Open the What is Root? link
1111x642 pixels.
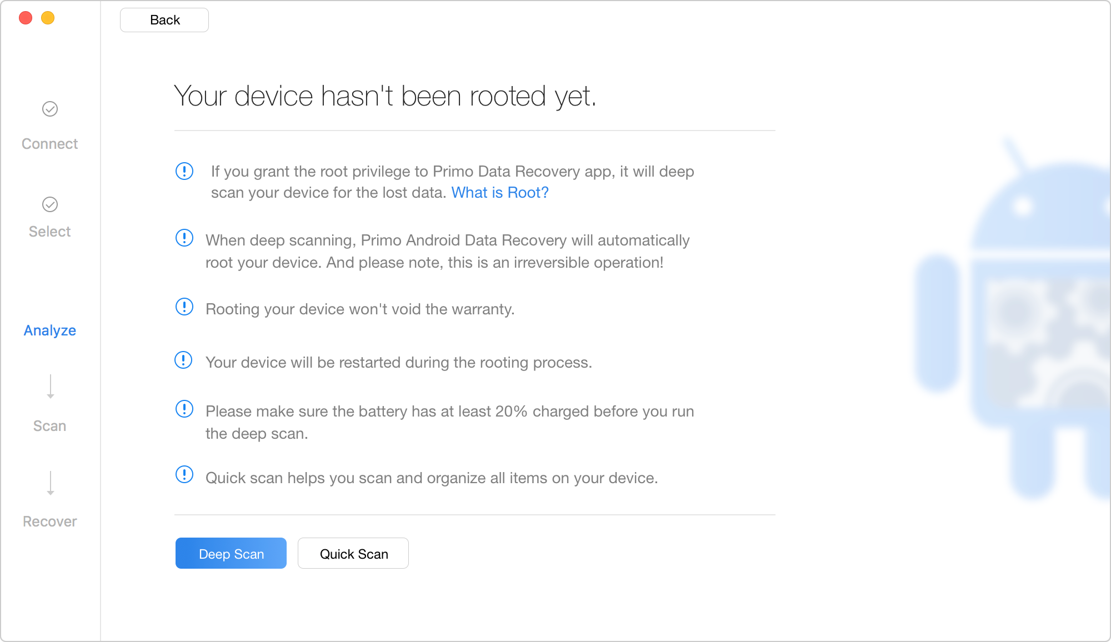pyautogui.click(x=500, y=193)
